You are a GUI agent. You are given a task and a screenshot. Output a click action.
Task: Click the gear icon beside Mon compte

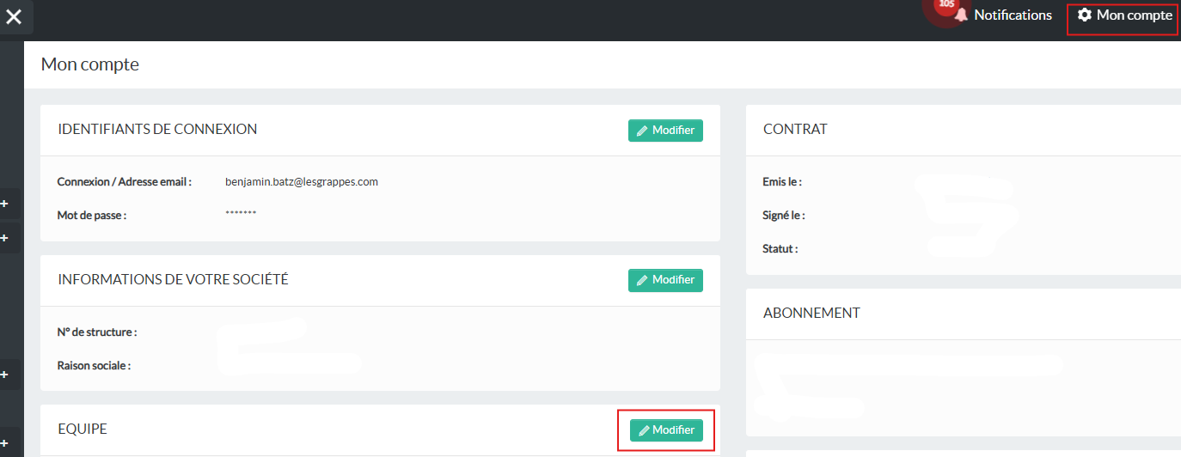click(1085, 15)
